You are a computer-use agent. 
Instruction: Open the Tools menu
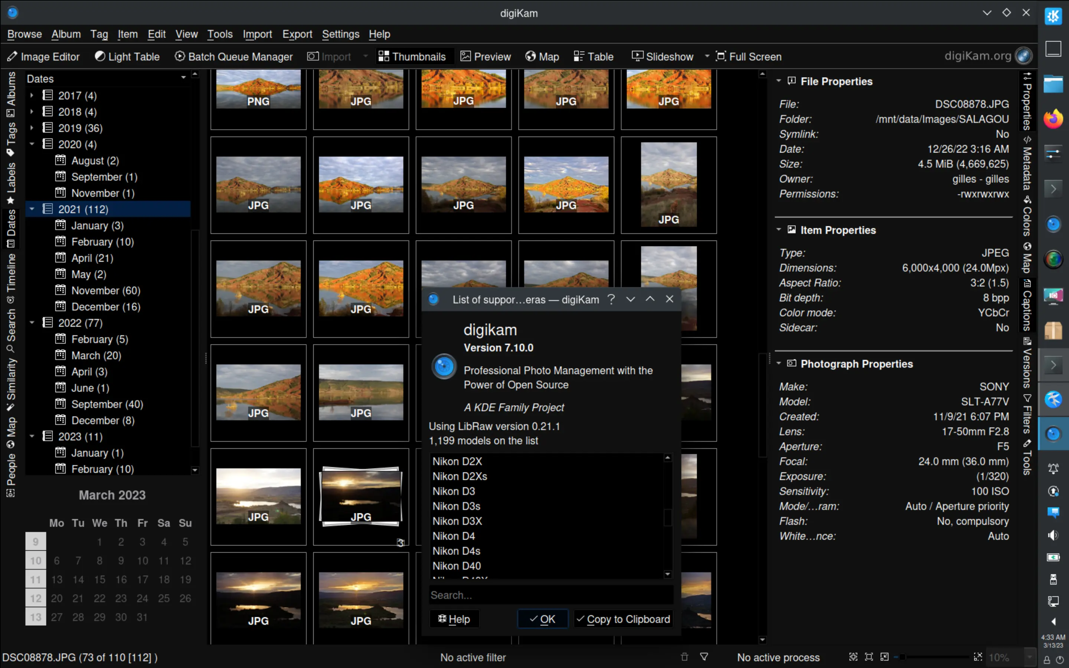219,34
